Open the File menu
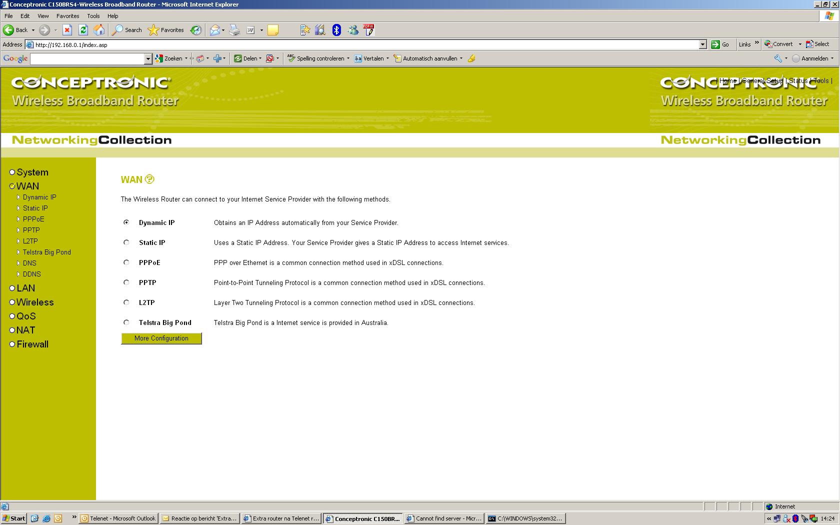Viewport: 840px width, 525px height. point(8,16)
